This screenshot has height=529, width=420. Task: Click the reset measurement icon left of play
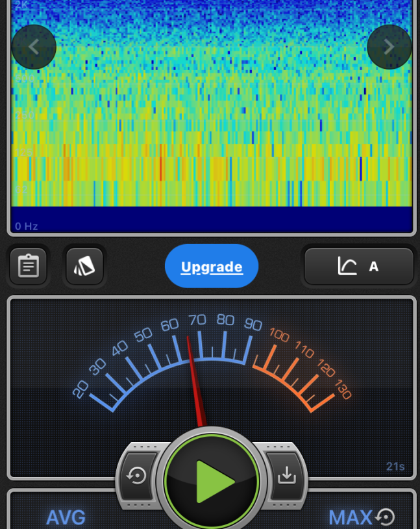pyautogui.click(x=137, y=476)
